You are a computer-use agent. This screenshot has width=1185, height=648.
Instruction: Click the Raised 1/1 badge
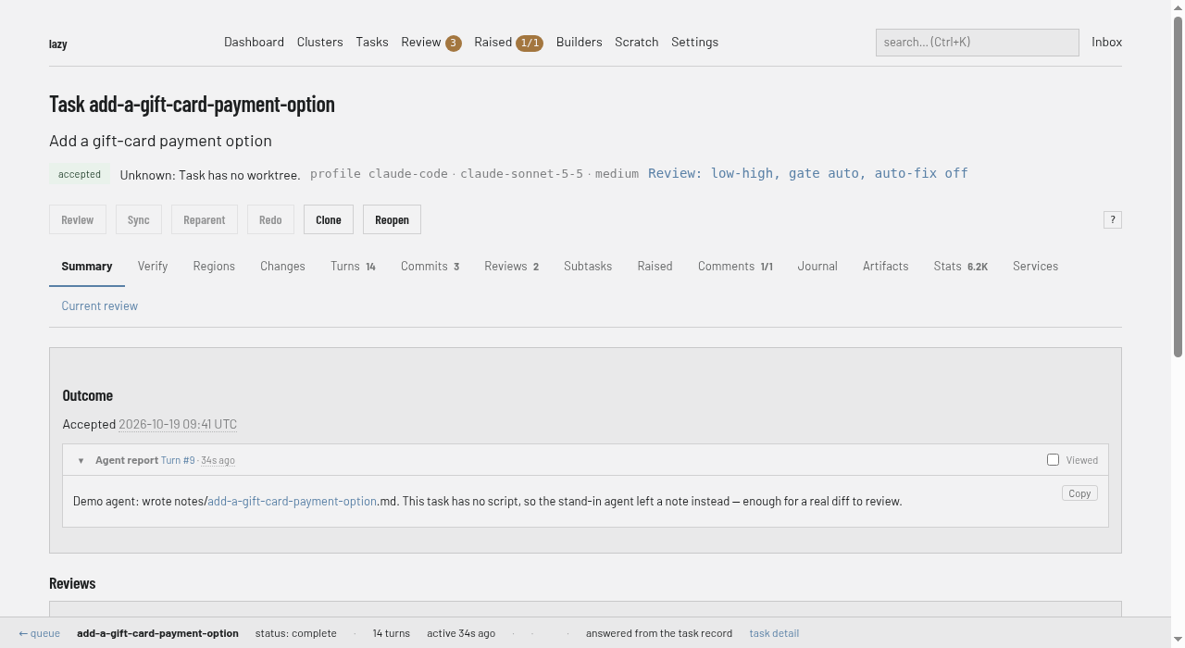click(530, 43)
